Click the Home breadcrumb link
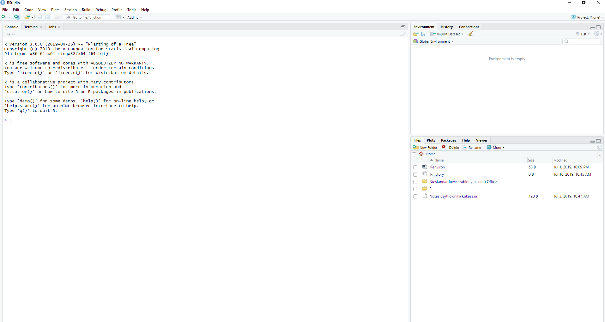This screenshot has height=322, width=605. (x=431, y=154)
